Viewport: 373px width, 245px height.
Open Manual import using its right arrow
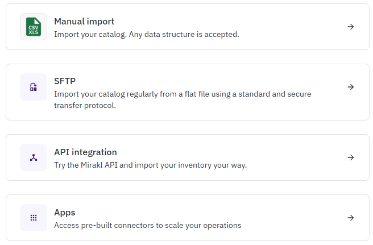tap(351, 27)
